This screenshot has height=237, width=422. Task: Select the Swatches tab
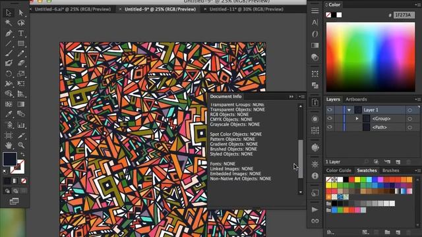(x=367, y=171)
